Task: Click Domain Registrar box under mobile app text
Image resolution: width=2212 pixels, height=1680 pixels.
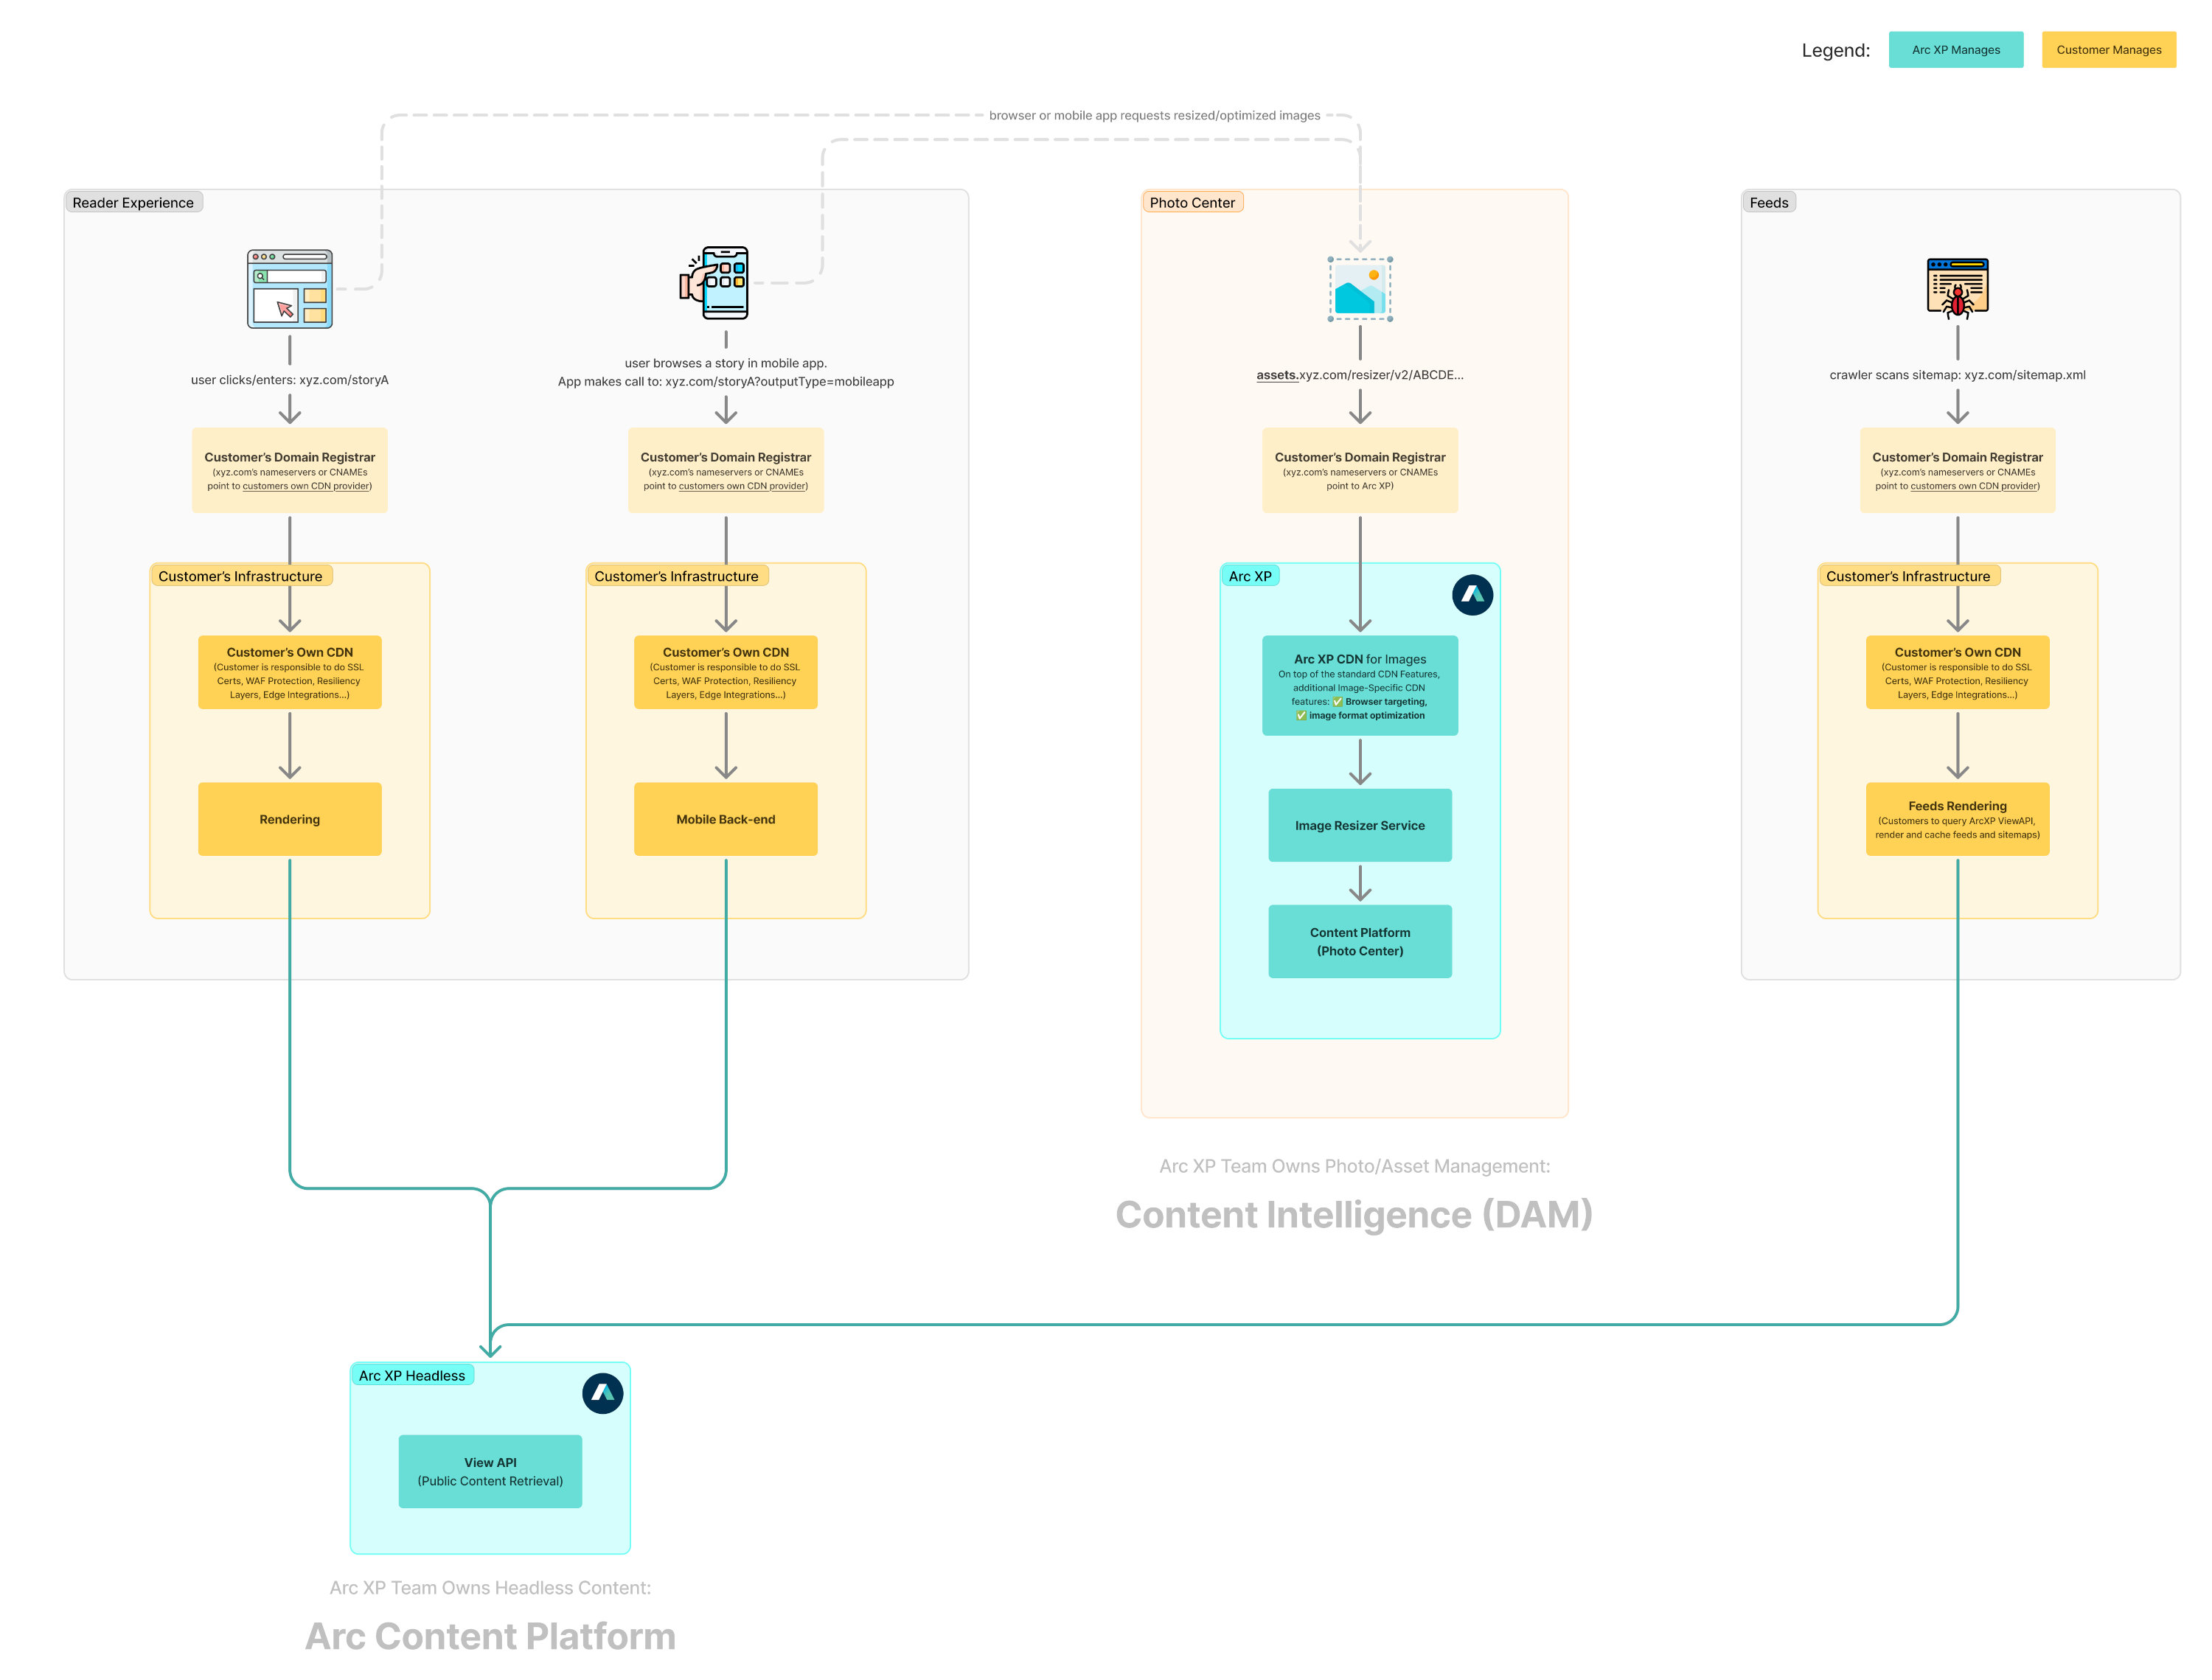Action: click(726, 471)
